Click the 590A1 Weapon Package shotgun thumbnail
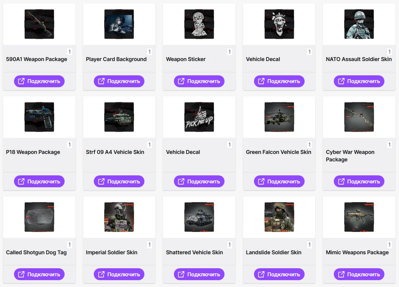 point(39,24)
